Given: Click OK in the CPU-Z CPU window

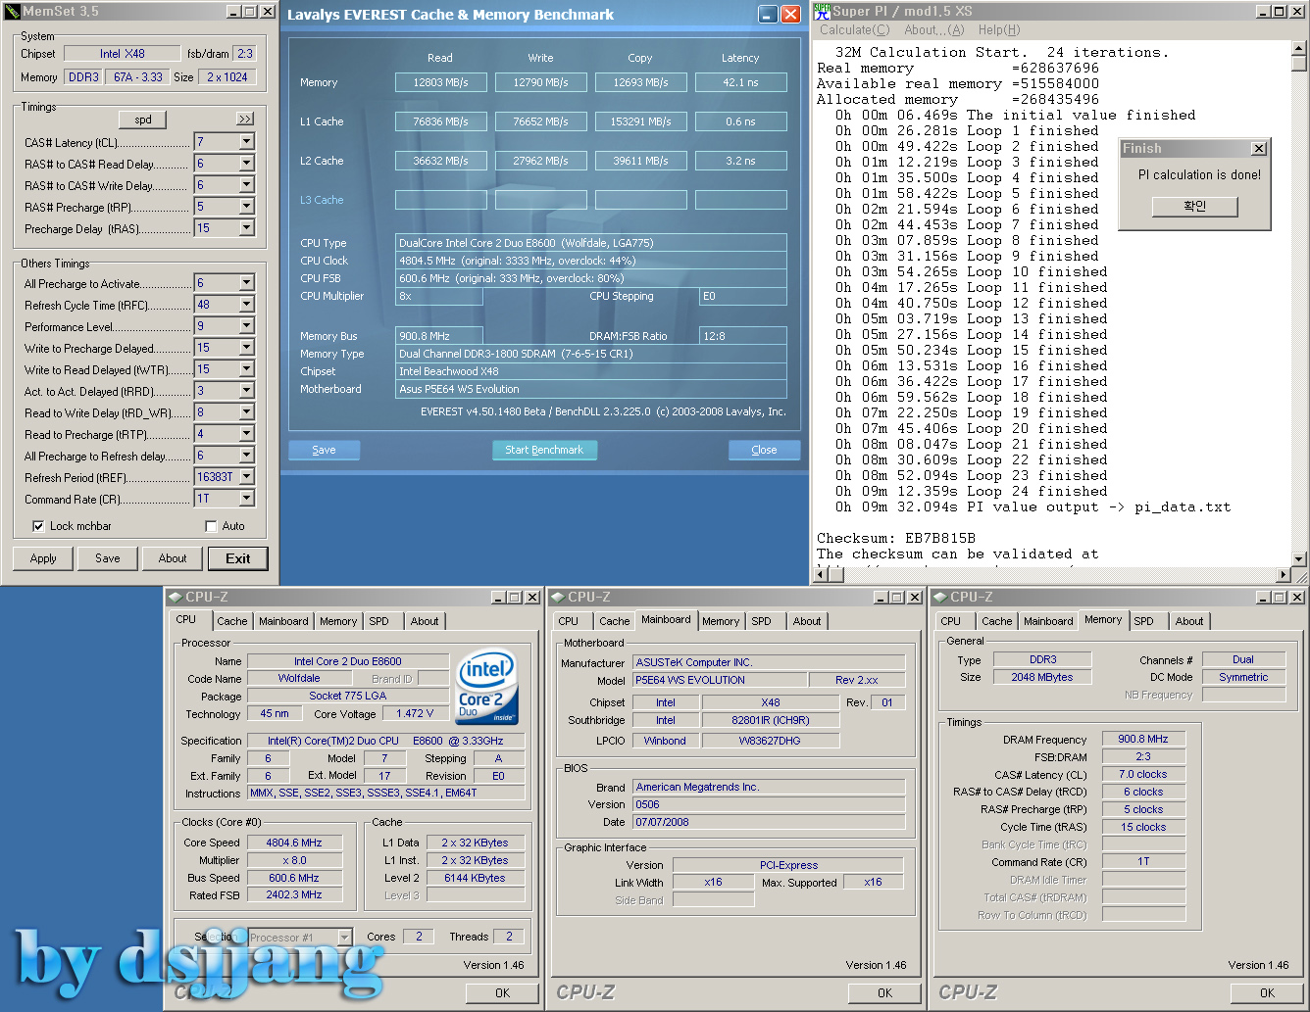Looking at the screenshot, I should [502, 992].
